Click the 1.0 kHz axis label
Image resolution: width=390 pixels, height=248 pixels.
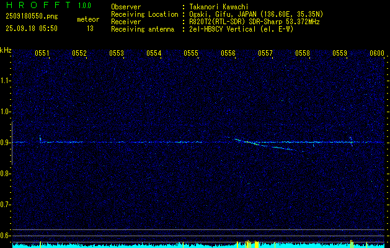6,112
